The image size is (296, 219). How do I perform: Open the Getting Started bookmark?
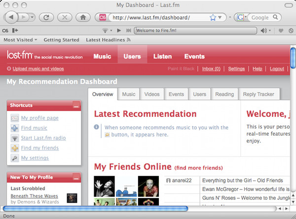pos(61,40)
